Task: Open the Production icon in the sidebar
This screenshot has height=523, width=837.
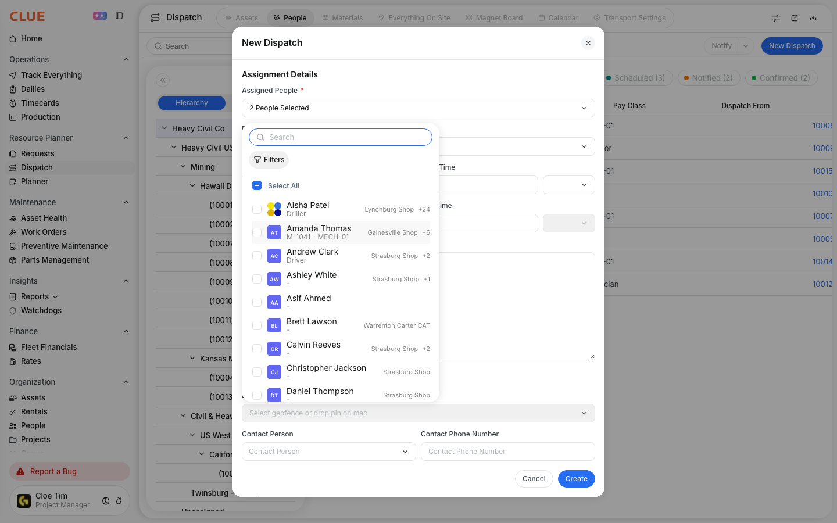Action: [x=13, y=117]
